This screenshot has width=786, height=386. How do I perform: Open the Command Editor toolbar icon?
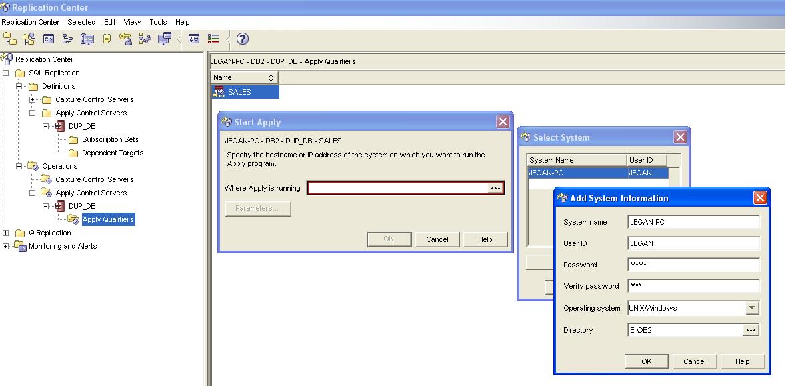coord(49,39)
